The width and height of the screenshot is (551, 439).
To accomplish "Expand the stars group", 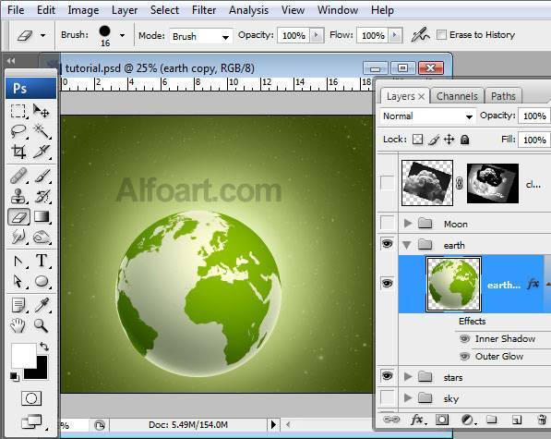I will (x=408, y=377).
